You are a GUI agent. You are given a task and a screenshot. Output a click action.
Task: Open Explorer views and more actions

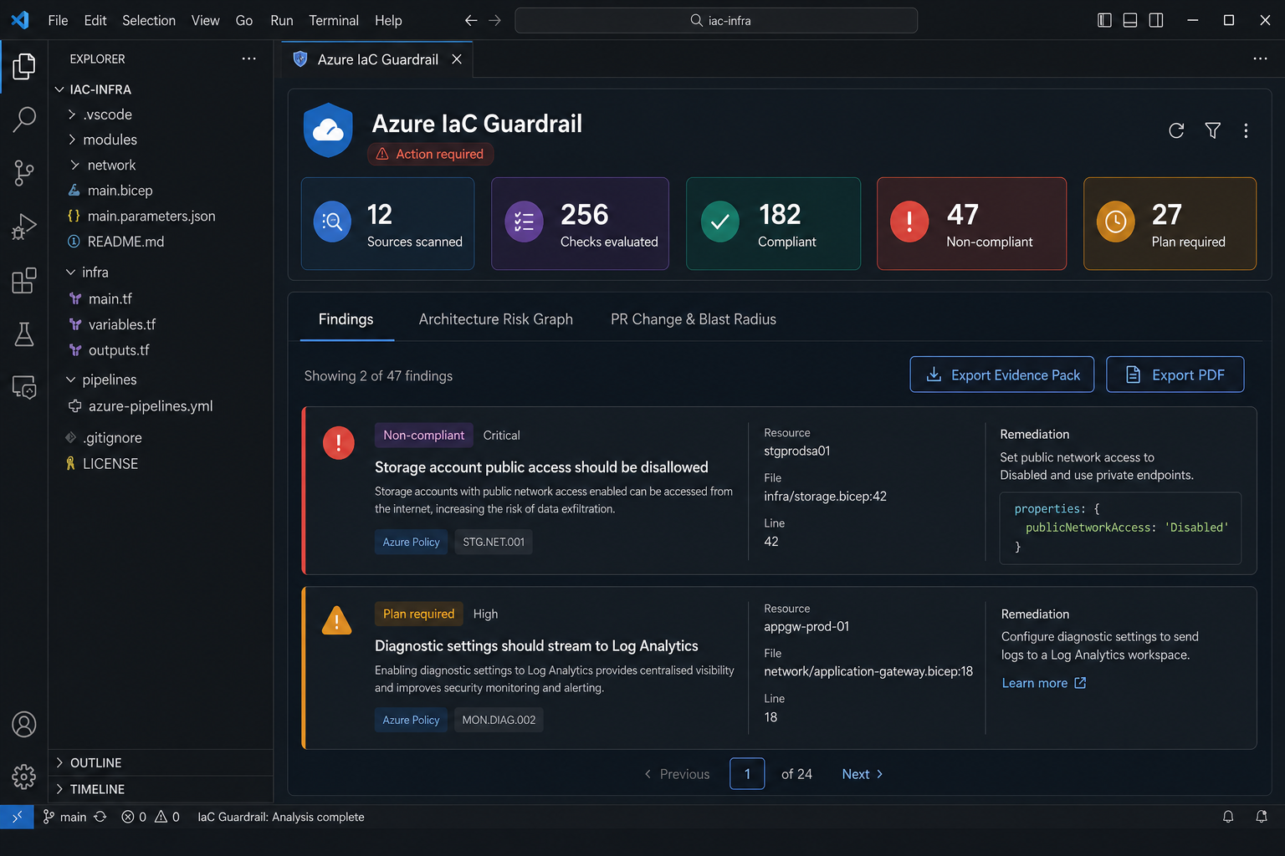coord(248,59)
